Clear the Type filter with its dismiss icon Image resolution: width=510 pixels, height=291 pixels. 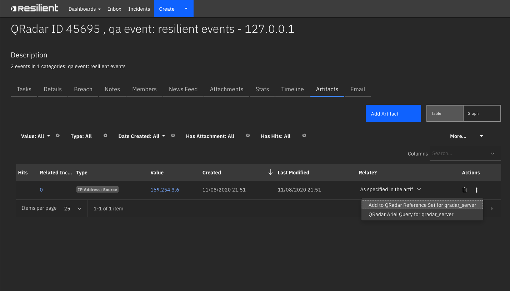105,136
